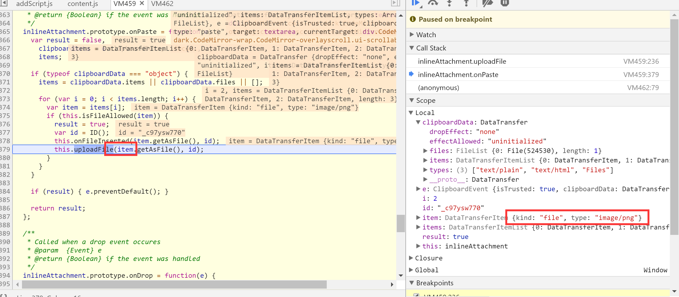
Task: Expand the files FileList entry
Action: pos(425,151)
